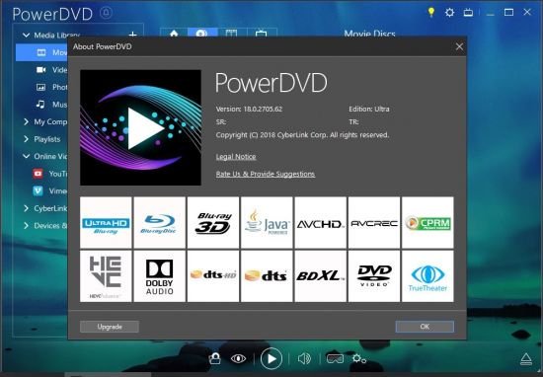Open player settings gears in playback bar
Screen dimensions: 543x377
coord(358,358)
